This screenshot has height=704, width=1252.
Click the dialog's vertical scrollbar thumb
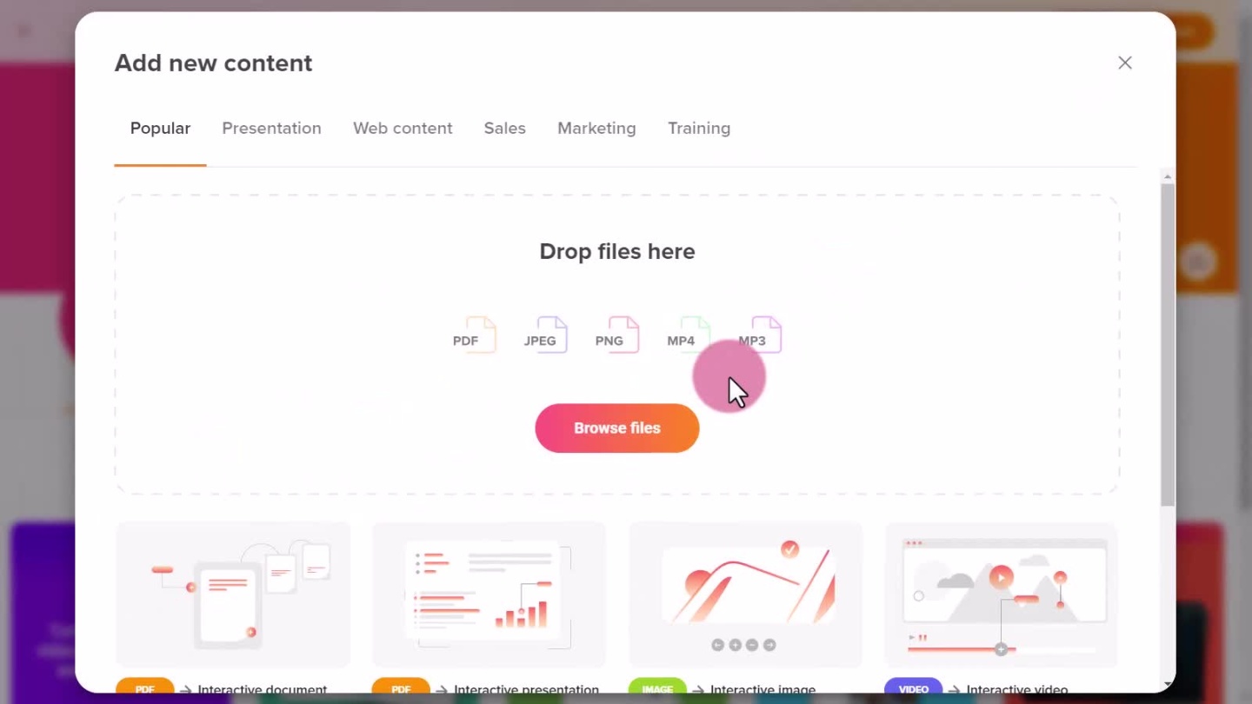[1167, 343]
